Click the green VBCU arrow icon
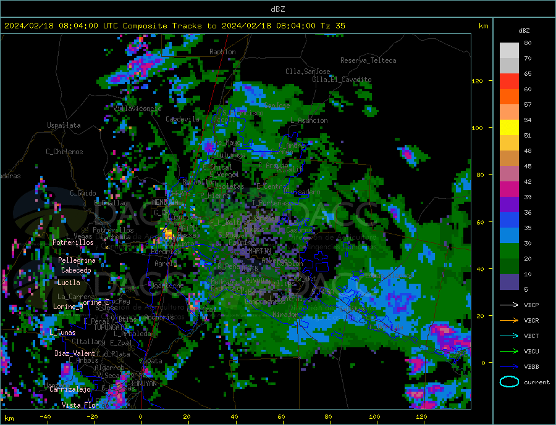The width and height of the screenshot is (556, 425). pos(509,351)
